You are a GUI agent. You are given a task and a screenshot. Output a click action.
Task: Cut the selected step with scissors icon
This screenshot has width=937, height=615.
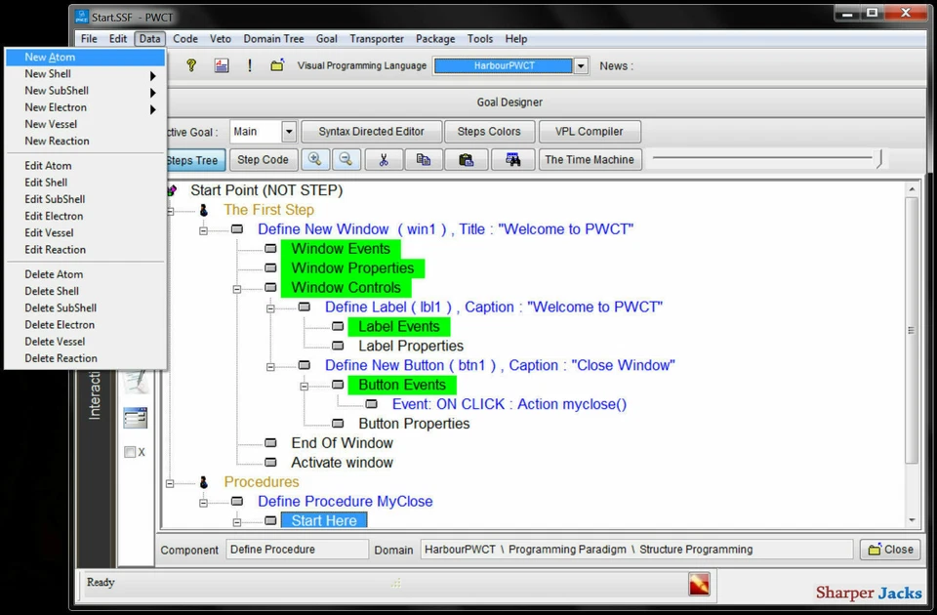(x=384, y=159)
